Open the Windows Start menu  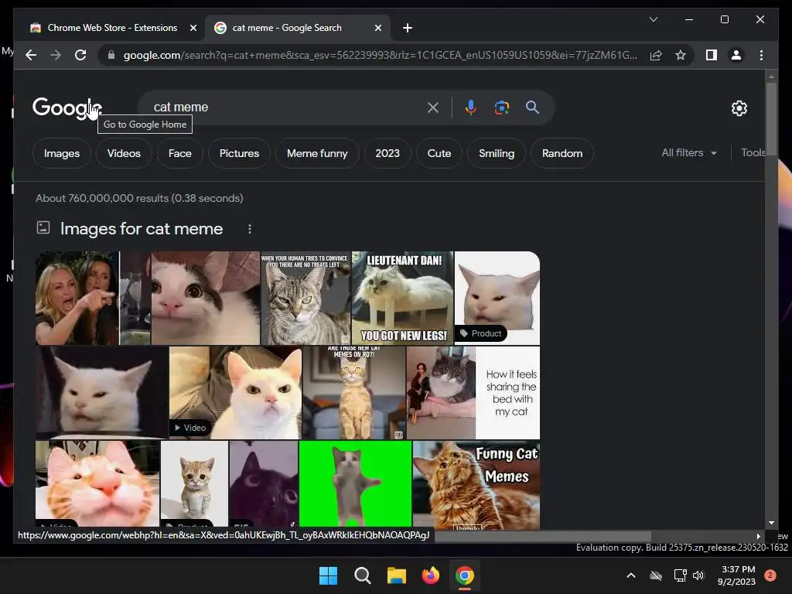click(x=328, y=575)
